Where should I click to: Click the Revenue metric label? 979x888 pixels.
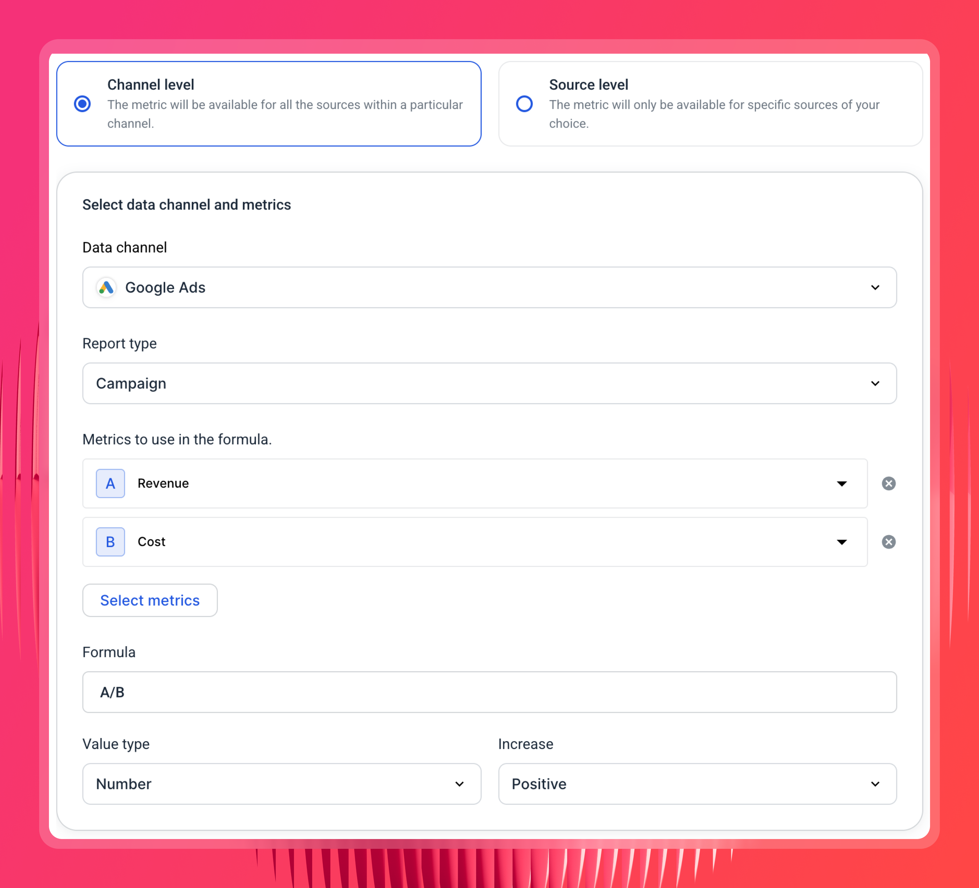(163, 483)
